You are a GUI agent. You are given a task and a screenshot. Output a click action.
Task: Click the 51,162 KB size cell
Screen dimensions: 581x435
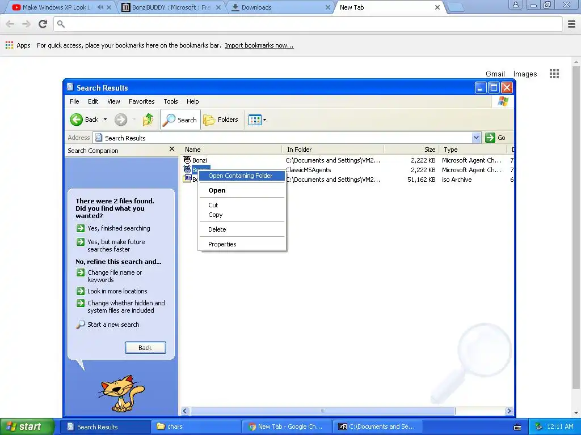pyautogui.click(x=422, y=180)
